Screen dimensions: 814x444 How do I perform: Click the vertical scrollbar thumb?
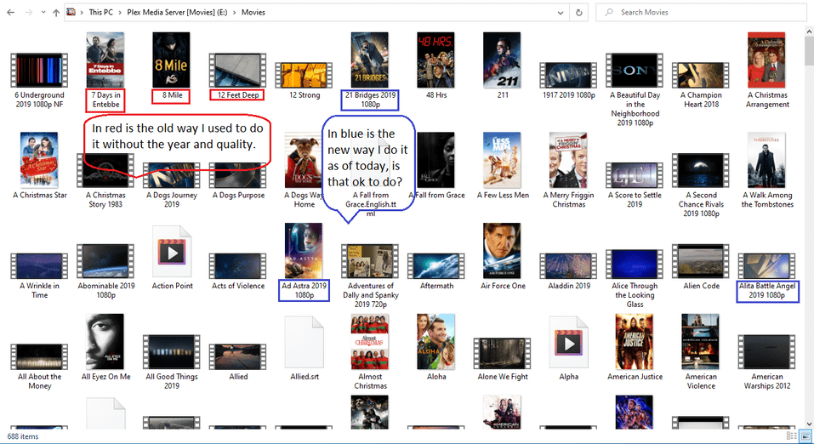(x=810, y=49)
